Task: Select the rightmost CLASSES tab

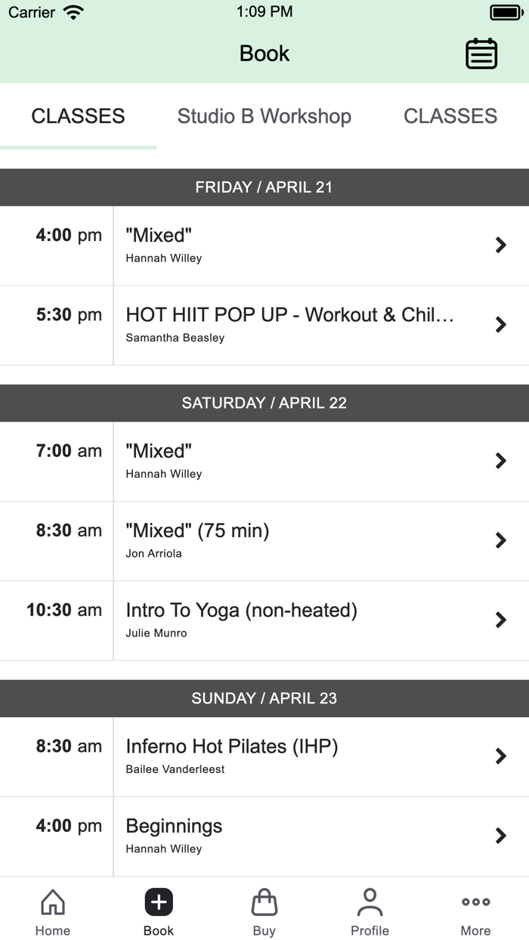Action: click(450, 116)
